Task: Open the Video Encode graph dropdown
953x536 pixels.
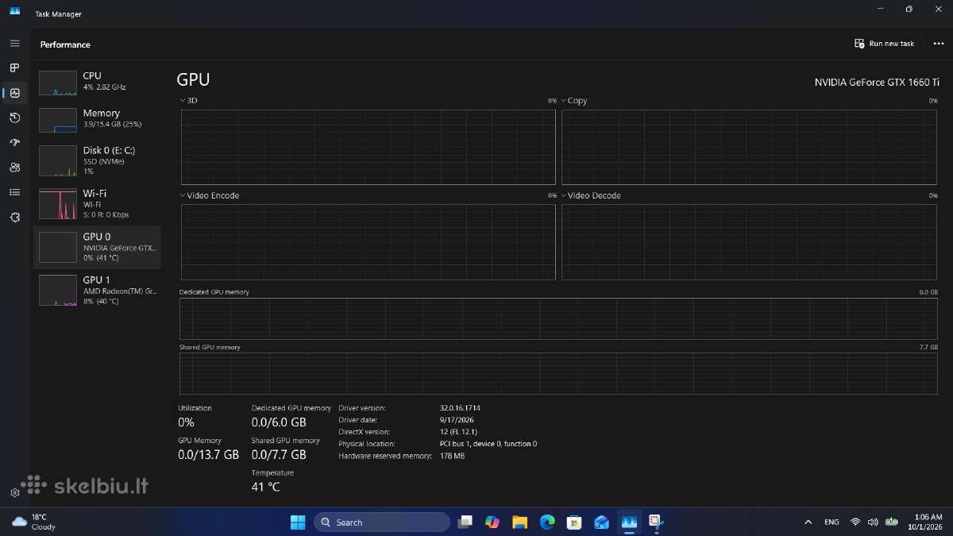Action: click(x=210, y=195)
